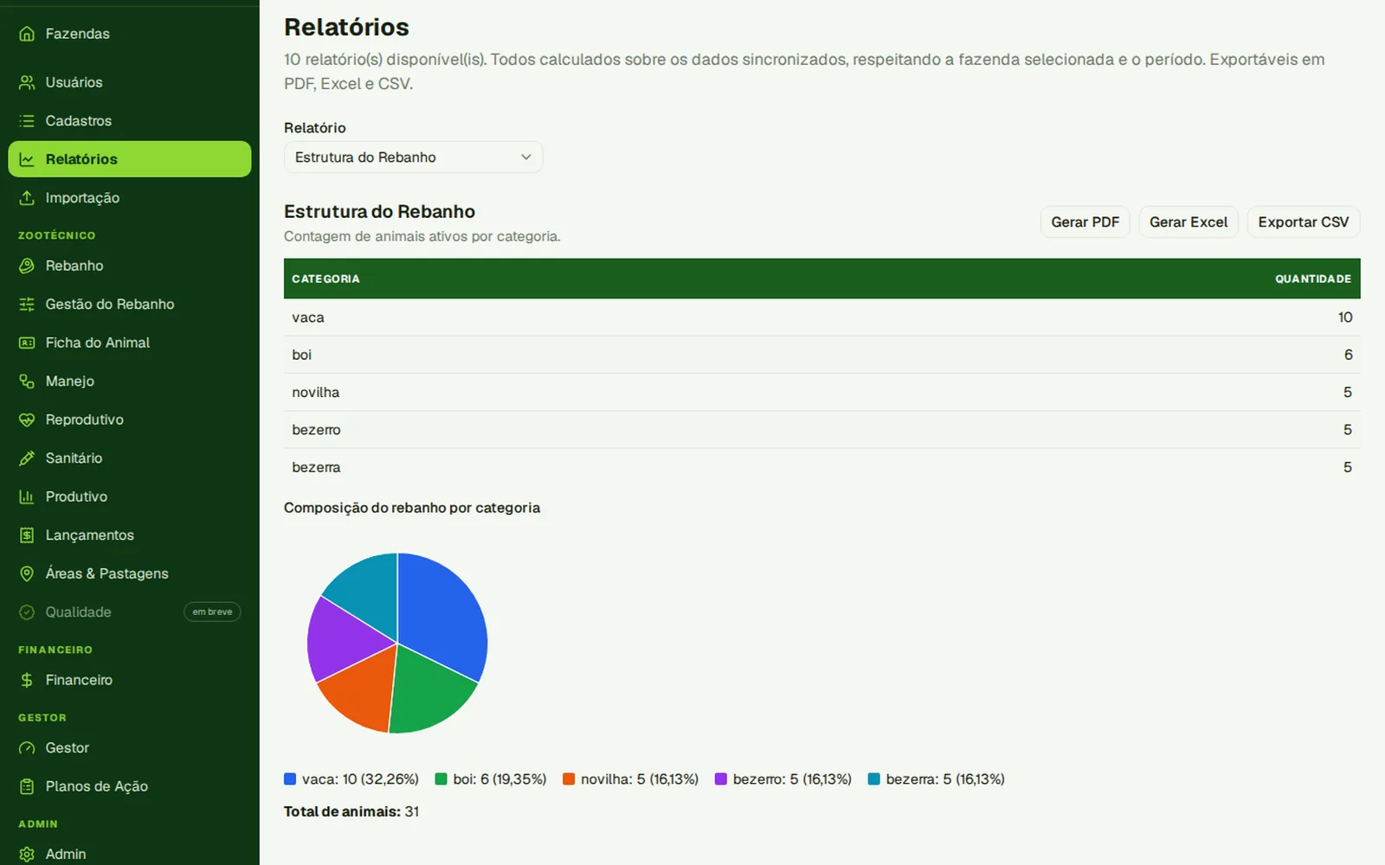Click the Gerar Excel button

pos(1189,222)
